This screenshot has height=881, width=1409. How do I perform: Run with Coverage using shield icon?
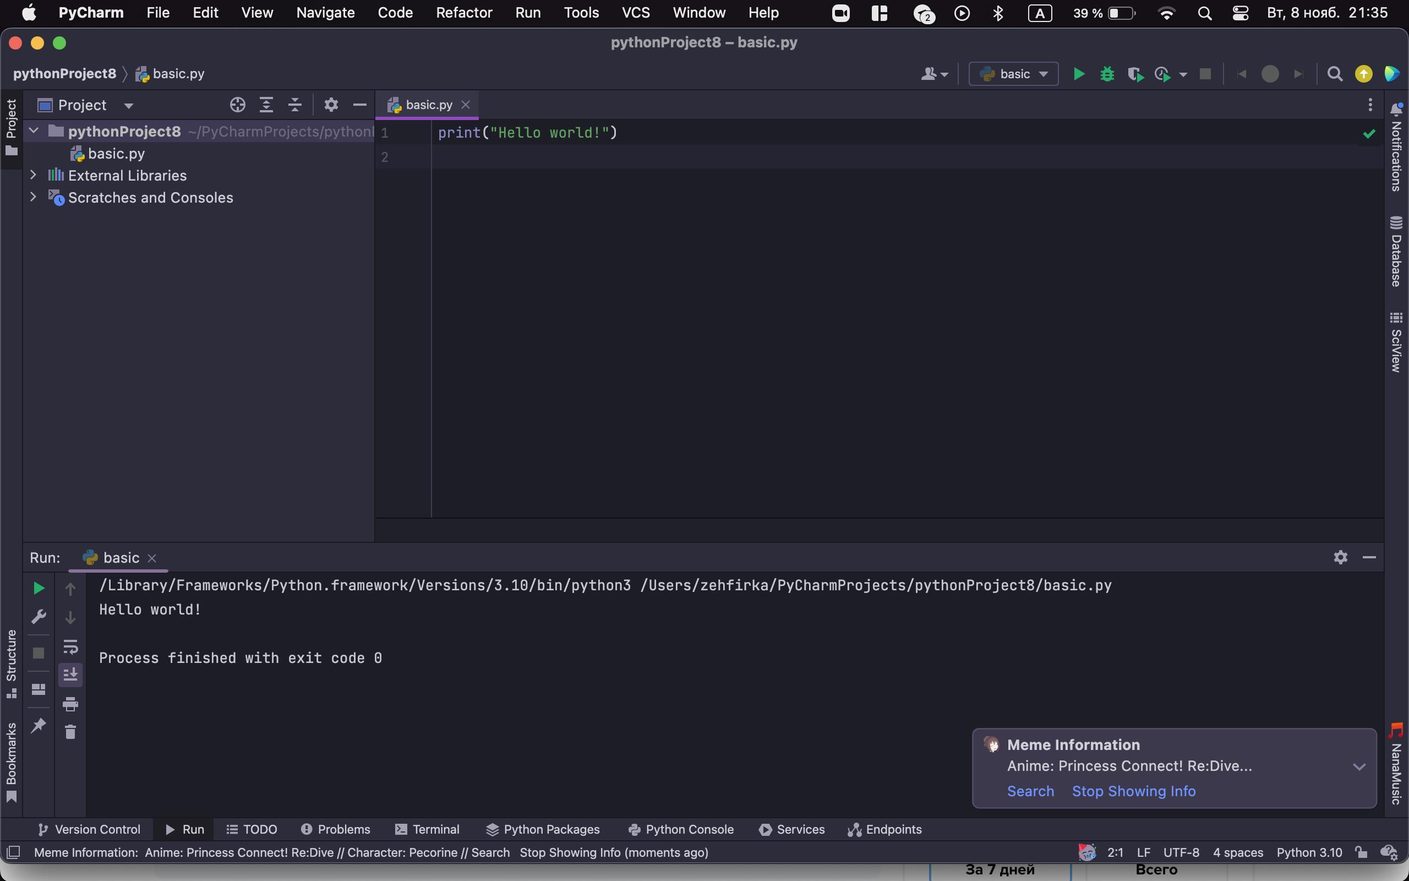[x=1135, y=74]
